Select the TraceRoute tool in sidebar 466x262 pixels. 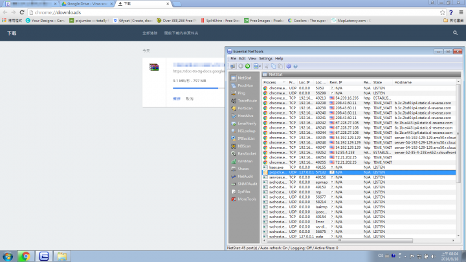(244, 101)
